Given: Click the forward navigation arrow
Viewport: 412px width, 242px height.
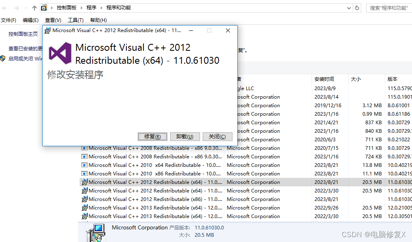Looking at the screenshot, I should pyautogui.click(x=16, y=8).
